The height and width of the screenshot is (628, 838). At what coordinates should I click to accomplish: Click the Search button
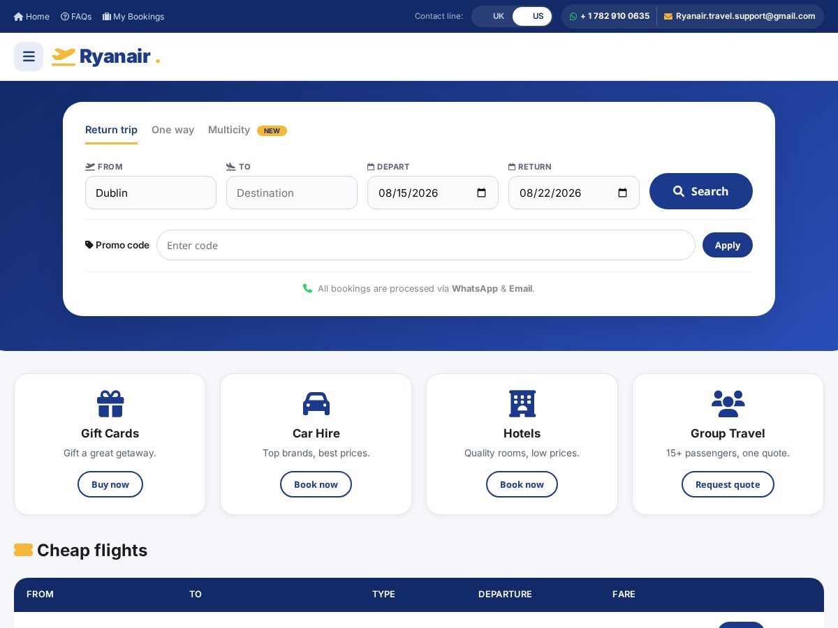coord(701,191)
